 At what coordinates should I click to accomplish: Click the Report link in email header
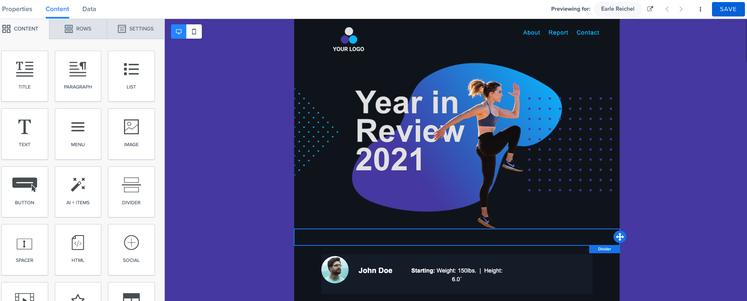pos(558,33)
